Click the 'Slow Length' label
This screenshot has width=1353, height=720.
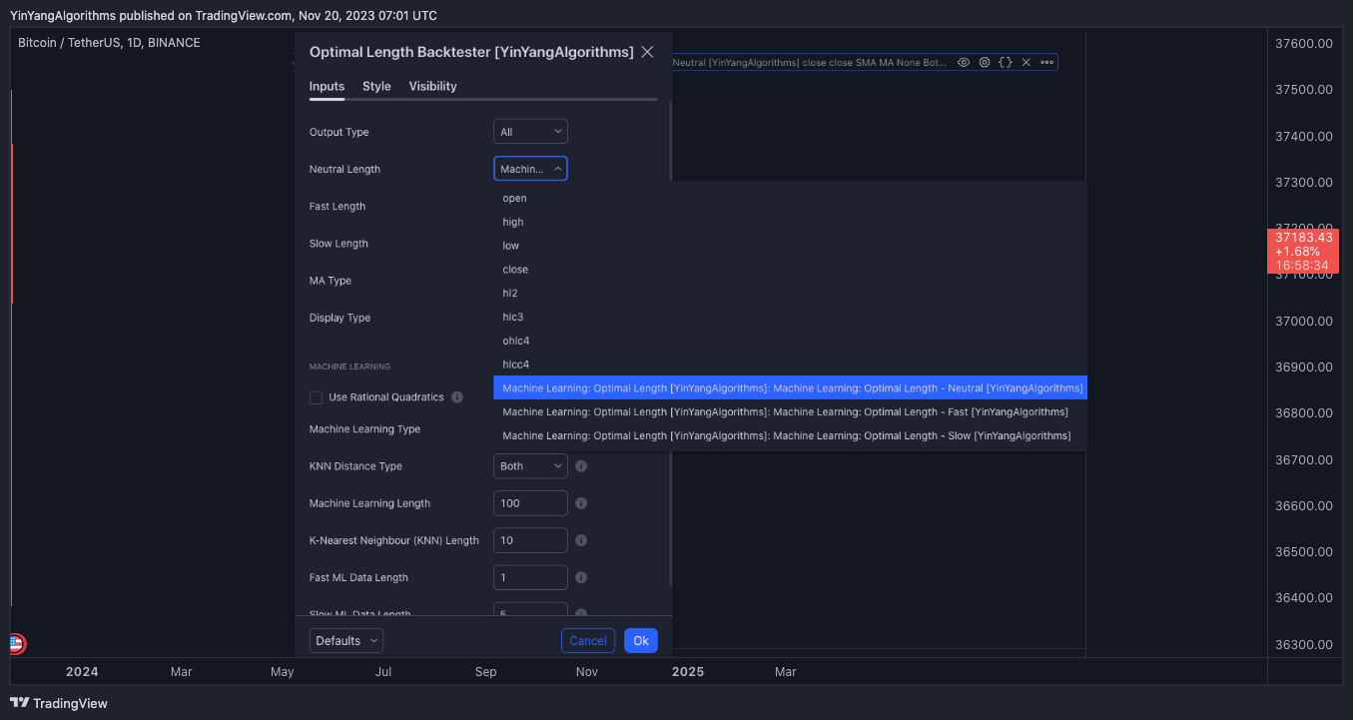pos(338,244)
